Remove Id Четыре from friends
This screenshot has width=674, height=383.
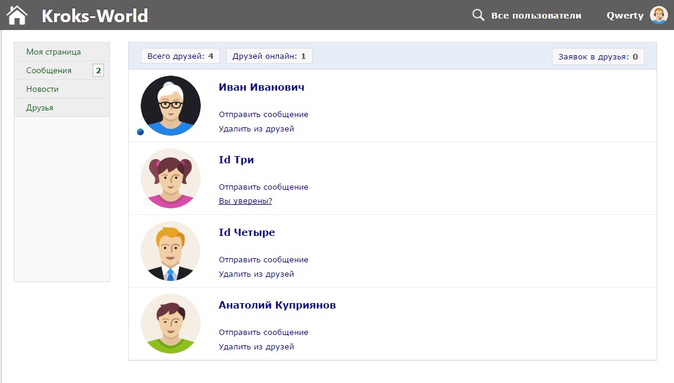click(x=256, y=274)
